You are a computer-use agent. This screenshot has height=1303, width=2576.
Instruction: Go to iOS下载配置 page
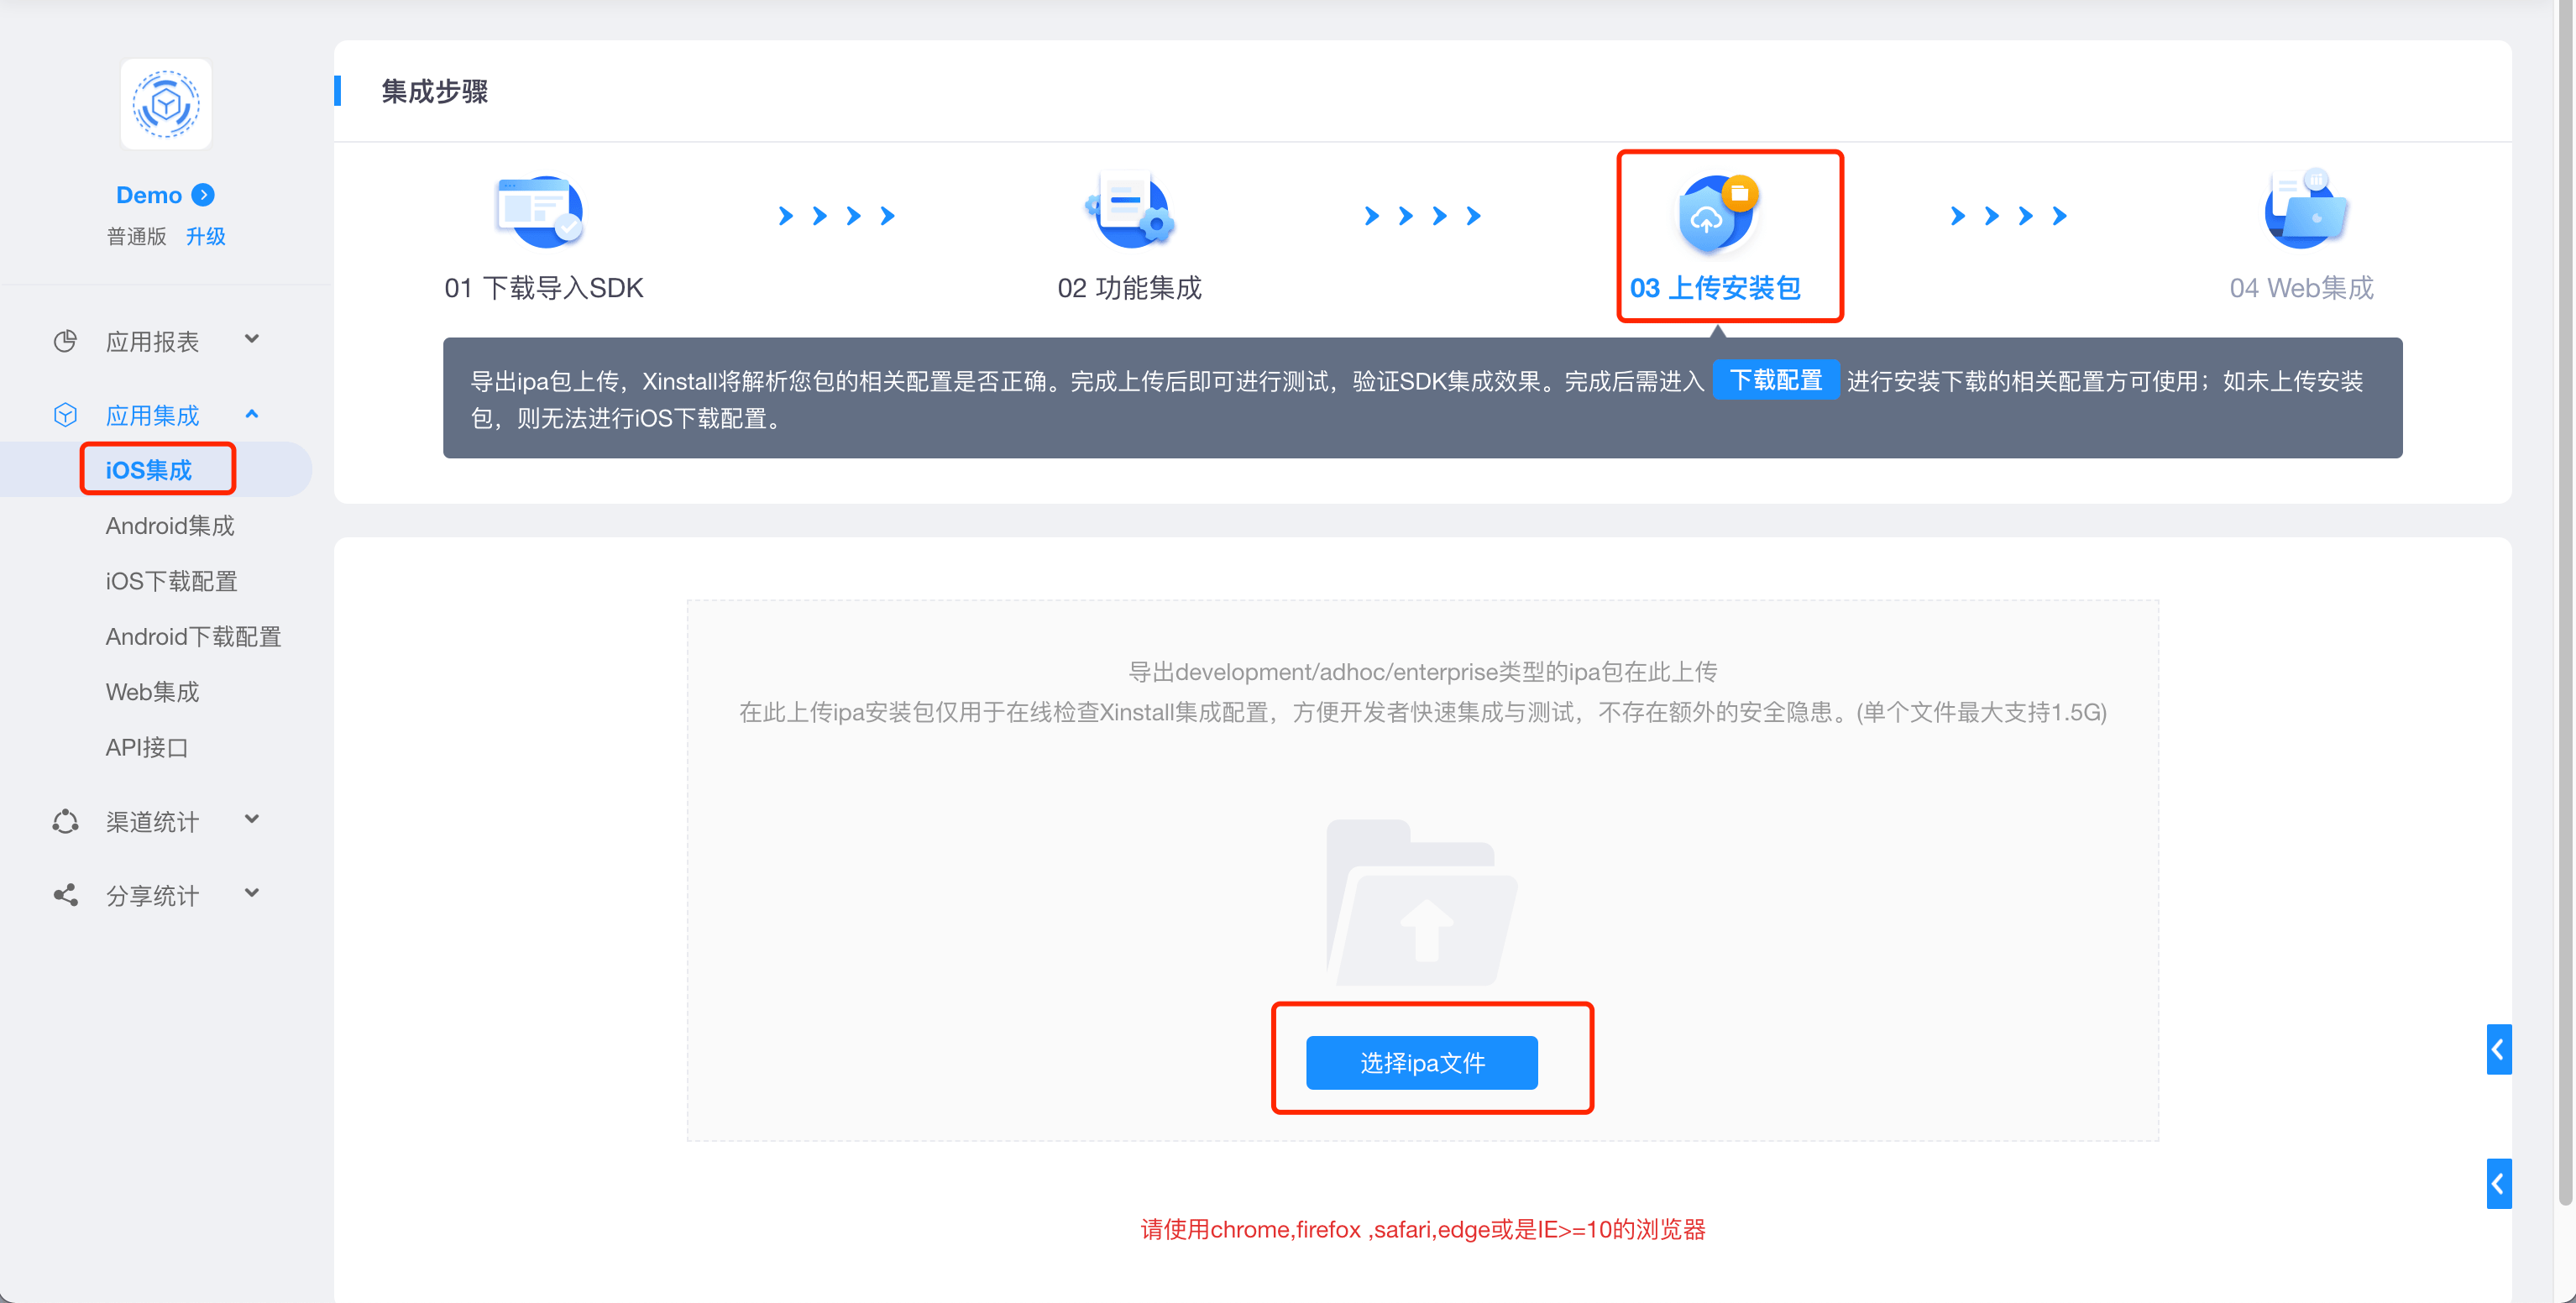[x=171, y=581]
